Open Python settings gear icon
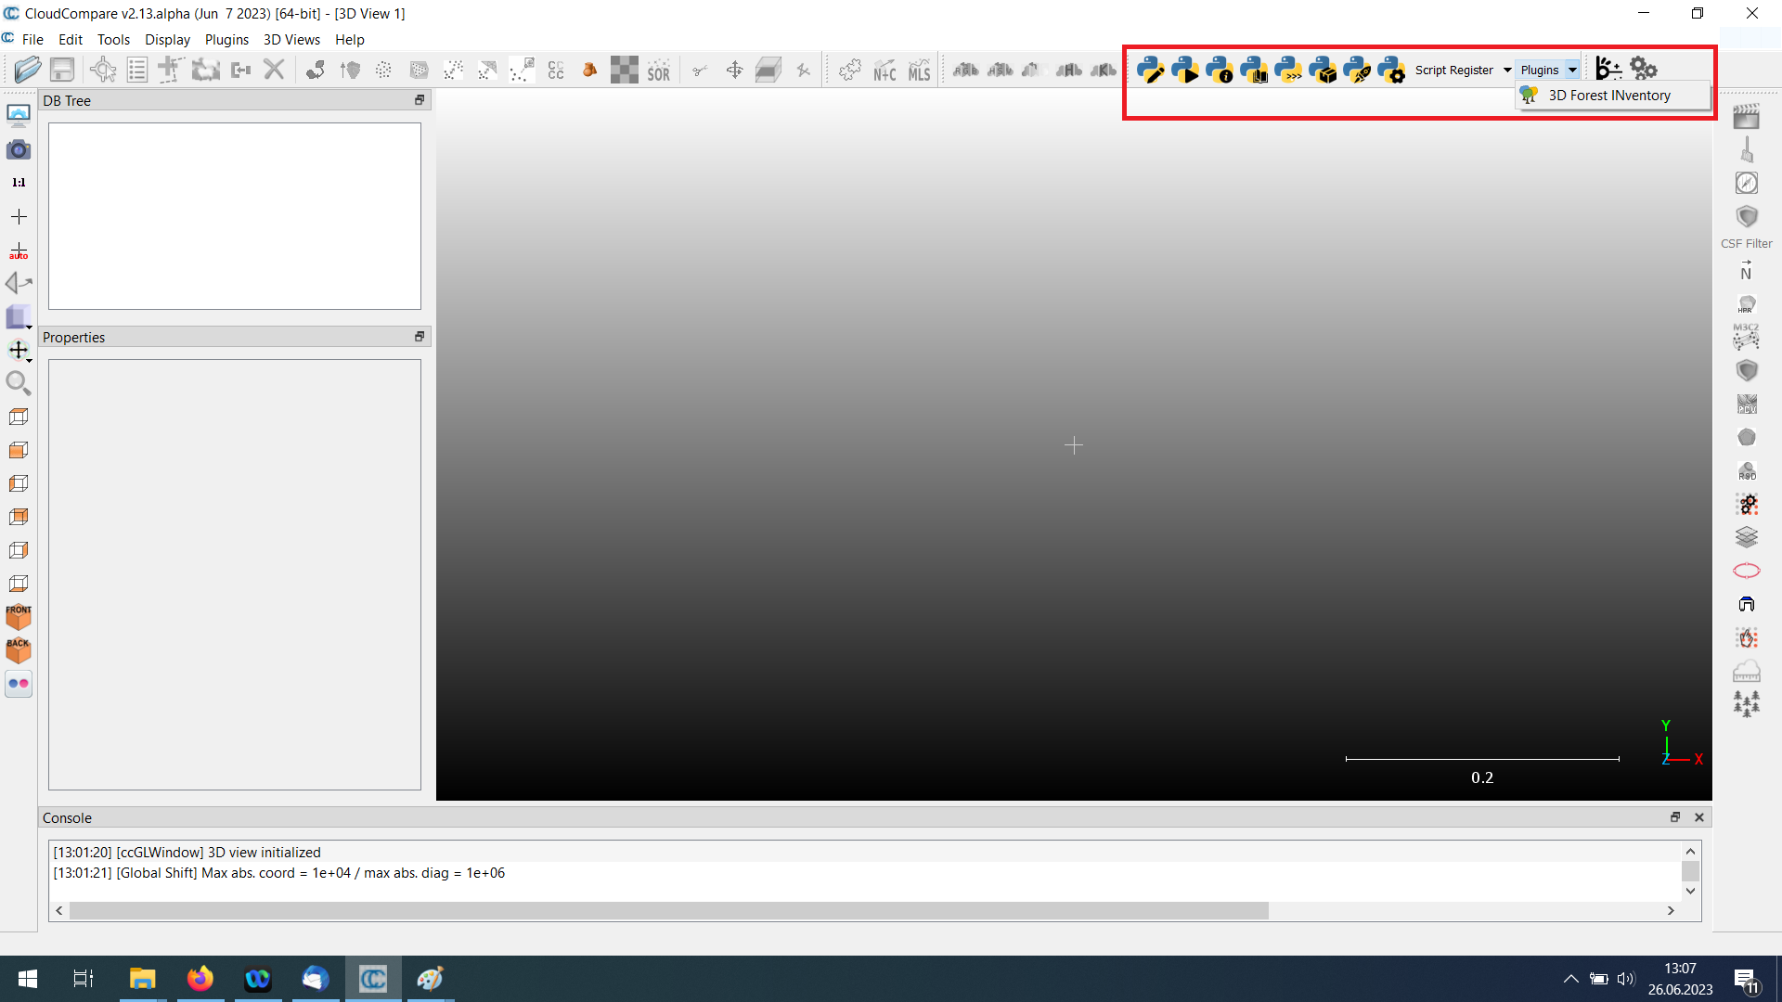 (1391, 70)
